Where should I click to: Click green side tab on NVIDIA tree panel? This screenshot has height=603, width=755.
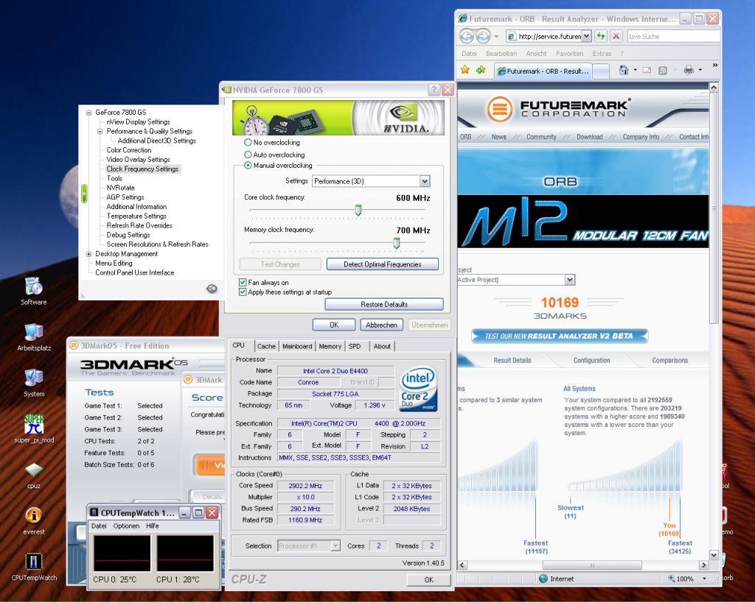tap(84, 194)
